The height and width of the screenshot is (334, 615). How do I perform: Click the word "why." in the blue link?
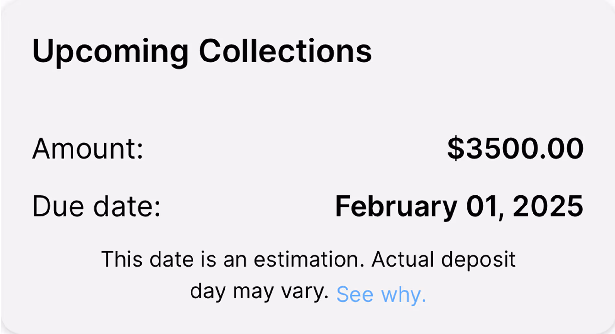[403, 295]
